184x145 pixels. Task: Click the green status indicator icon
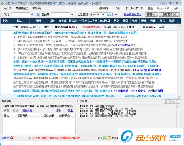(105, 138)
